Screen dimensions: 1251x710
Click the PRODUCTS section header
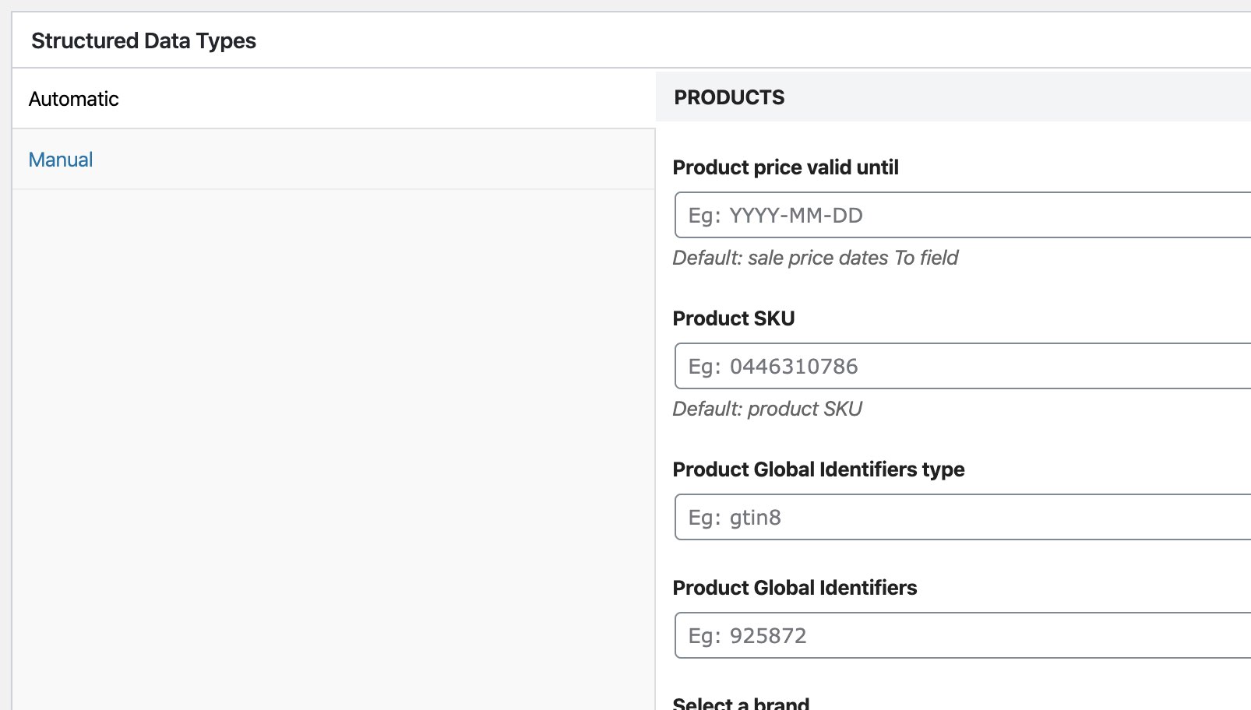coord(953,97)
